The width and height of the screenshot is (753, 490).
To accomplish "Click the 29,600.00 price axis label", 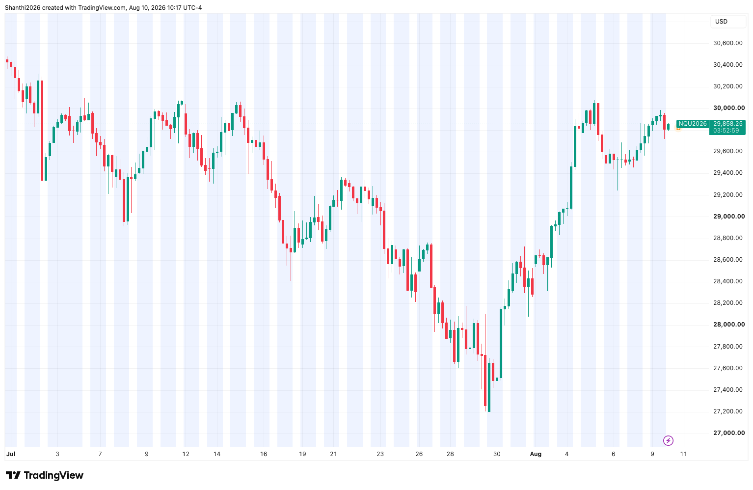I will (x=728, y=151).
